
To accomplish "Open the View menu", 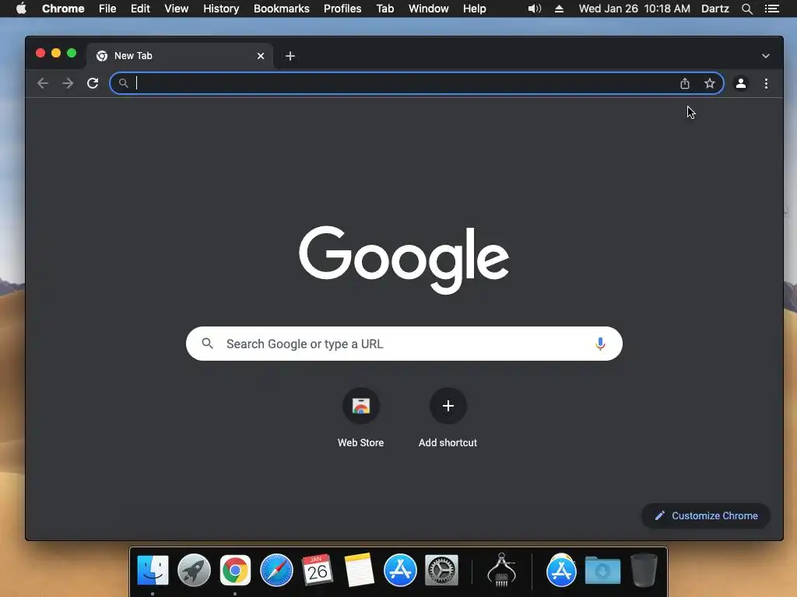I will click(177, 9).
